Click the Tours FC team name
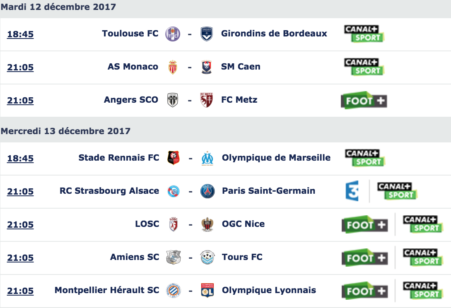Image resolution: width=451 pixels, height=308 pixels. coord(242,257)
